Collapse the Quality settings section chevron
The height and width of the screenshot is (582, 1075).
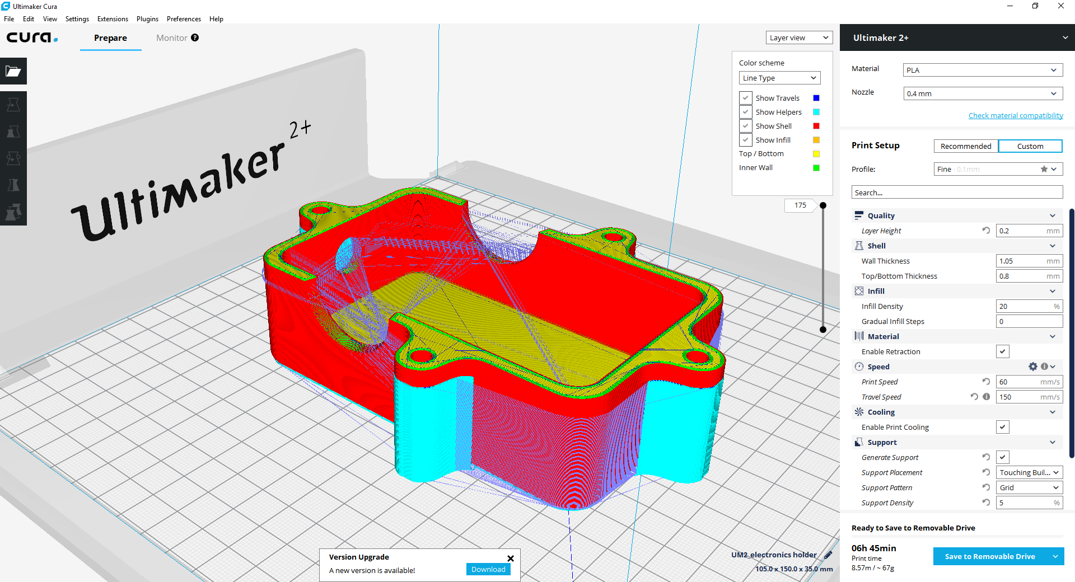tap(1053, 215)
